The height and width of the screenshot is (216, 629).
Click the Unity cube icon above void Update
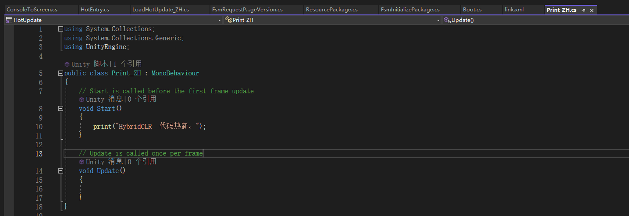(82, 162)
